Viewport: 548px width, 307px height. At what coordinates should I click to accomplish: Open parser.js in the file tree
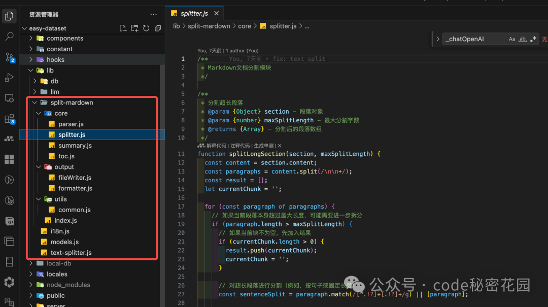(71, 124)
